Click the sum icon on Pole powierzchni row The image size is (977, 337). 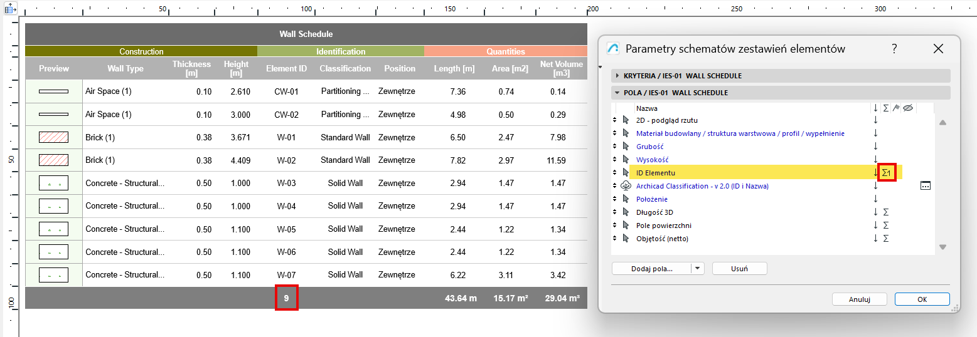pyautogui.click(x=885, y=226)
